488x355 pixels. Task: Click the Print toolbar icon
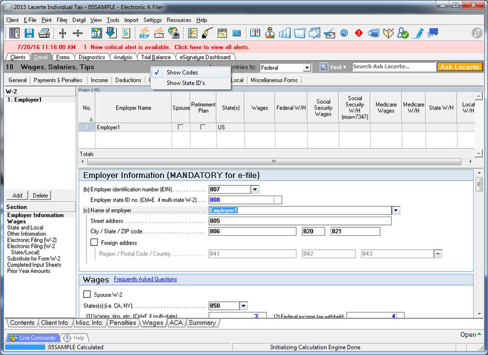click(44, 33)
